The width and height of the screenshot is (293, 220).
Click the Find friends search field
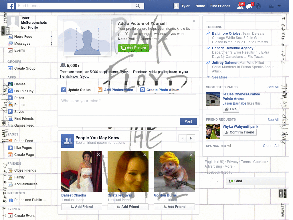74,6
